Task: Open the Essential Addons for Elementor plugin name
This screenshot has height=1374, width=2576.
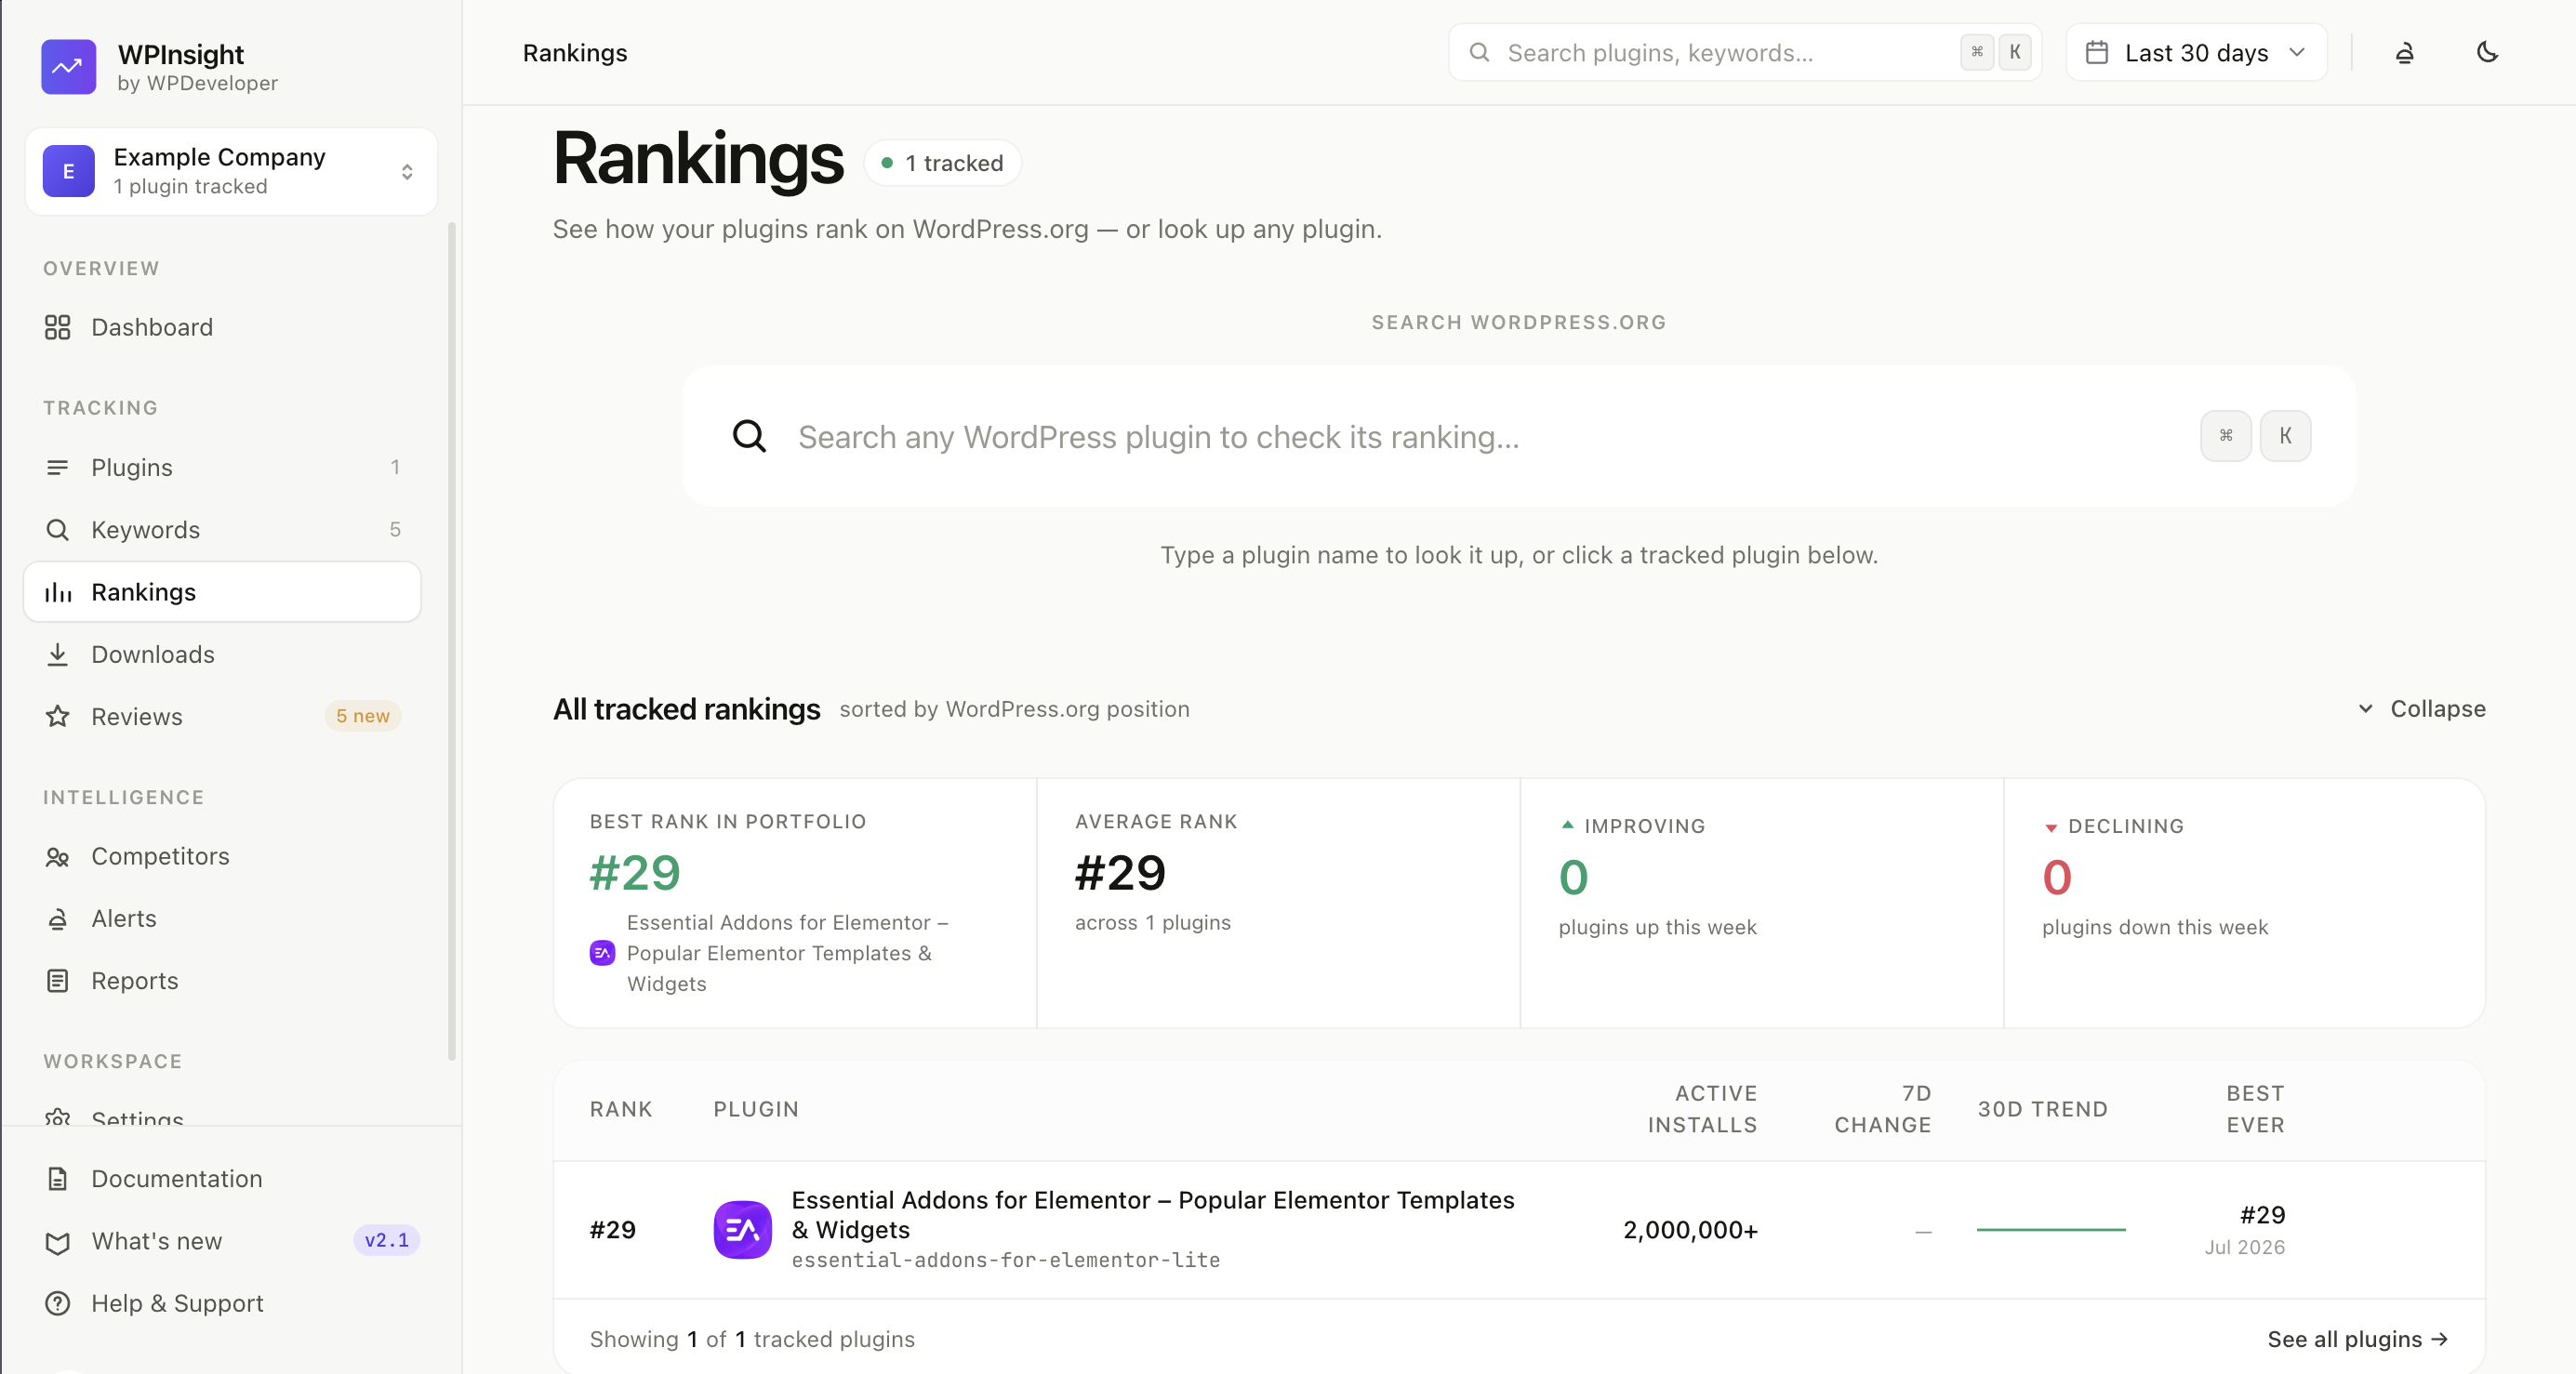Action: (x=1152, y=1214)
